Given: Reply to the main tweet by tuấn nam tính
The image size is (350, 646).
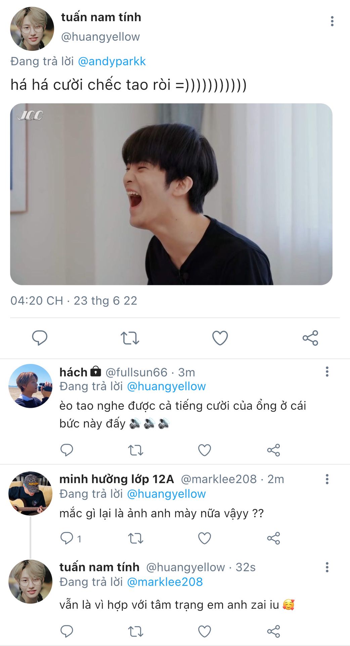Looking at the screenshot, I should pos(40,338).
